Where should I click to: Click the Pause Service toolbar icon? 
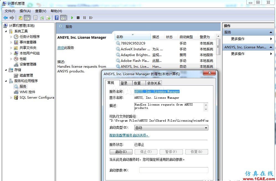(85, 18)
